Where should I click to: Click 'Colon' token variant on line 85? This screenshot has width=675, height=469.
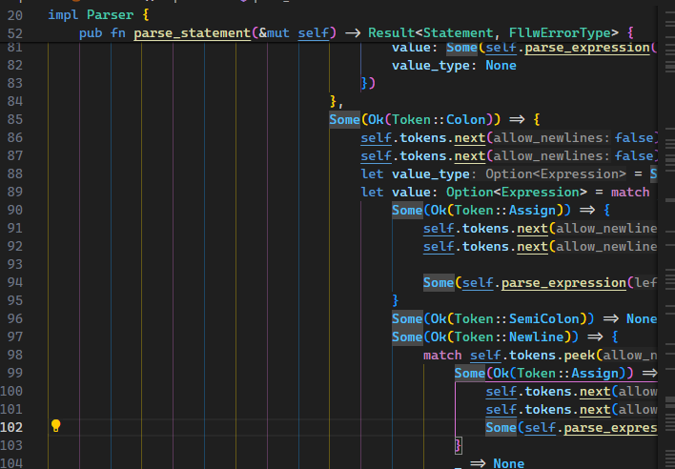tap(466, 119)
